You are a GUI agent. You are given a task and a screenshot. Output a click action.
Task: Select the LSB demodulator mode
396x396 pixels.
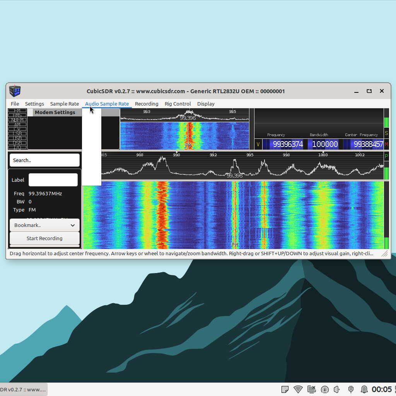[17, 133]
